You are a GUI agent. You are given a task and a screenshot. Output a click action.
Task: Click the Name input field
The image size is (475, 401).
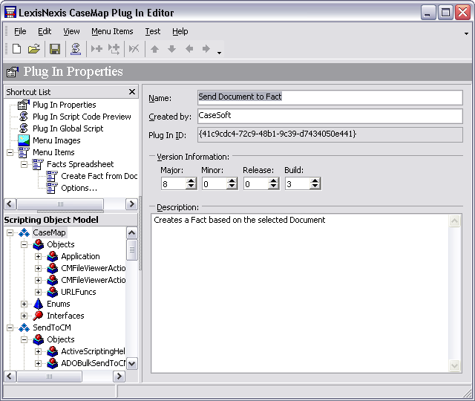(329, 97)
